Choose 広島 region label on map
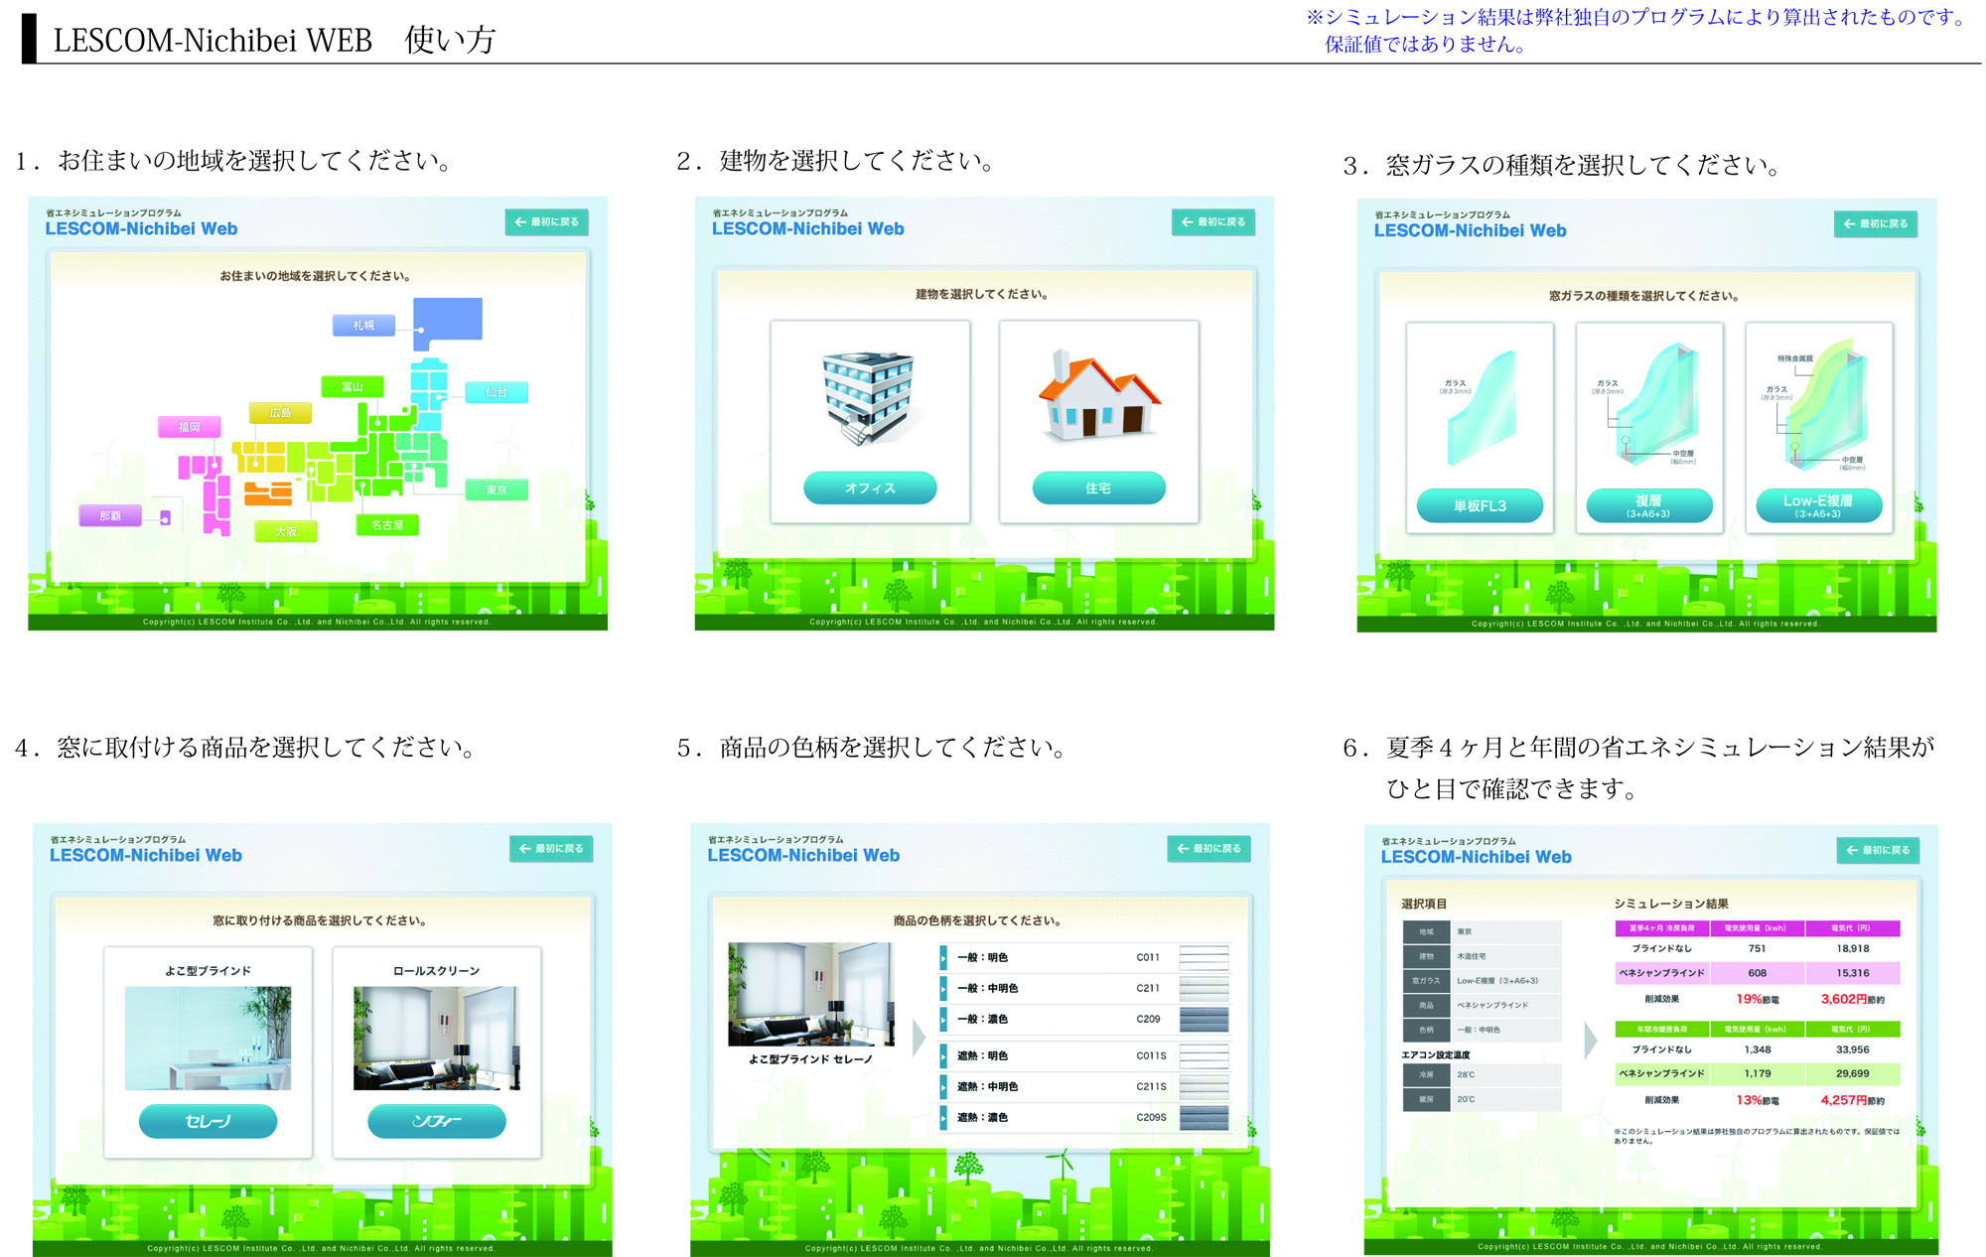The width and height of the screenshot is (1986, 1257). pyautogui.click(x=281, y=413)
